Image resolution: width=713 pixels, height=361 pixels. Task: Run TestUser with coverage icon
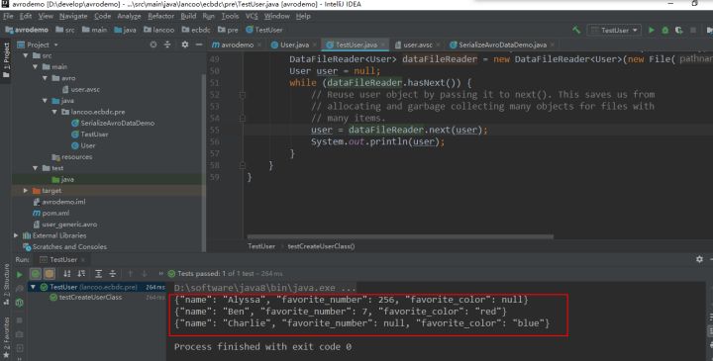679,30
